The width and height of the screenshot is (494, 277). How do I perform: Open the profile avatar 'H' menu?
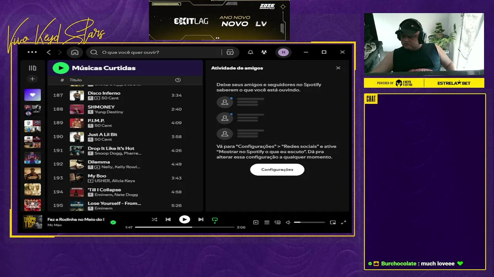pyautogui.click(x=283, y=52)
